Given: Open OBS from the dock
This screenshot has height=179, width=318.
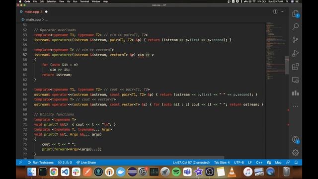Looking at the screenshot, I should 210,172.
